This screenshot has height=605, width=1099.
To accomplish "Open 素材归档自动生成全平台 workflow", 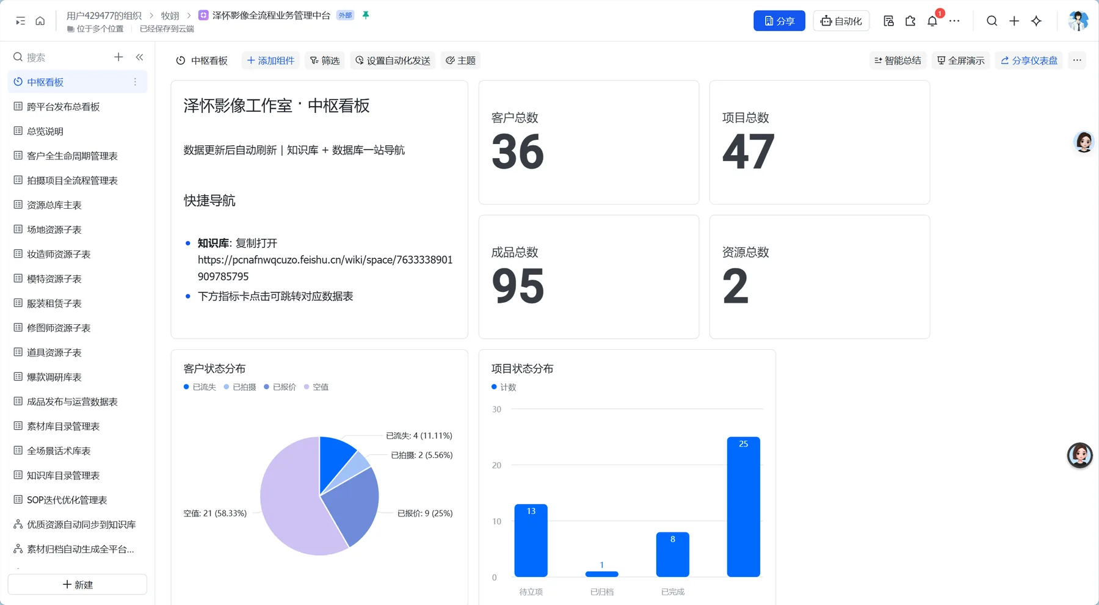I will pyautogui.click(x=78, y=549).
